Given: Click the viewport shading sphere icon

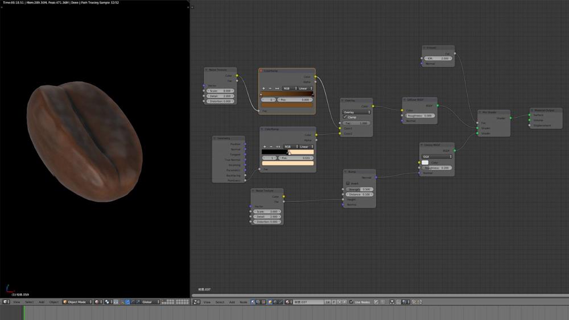Looking at the screenshot, I should point(97,302).
